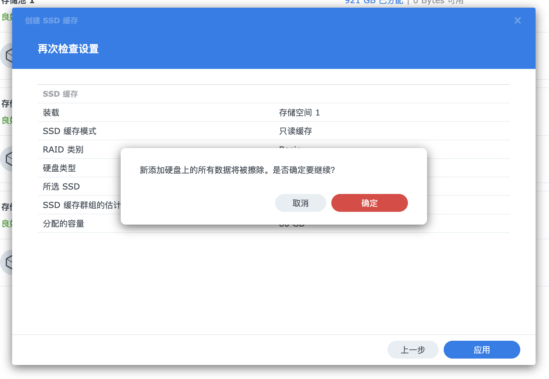Click the 只读缓存 value text

click(295, 131)
